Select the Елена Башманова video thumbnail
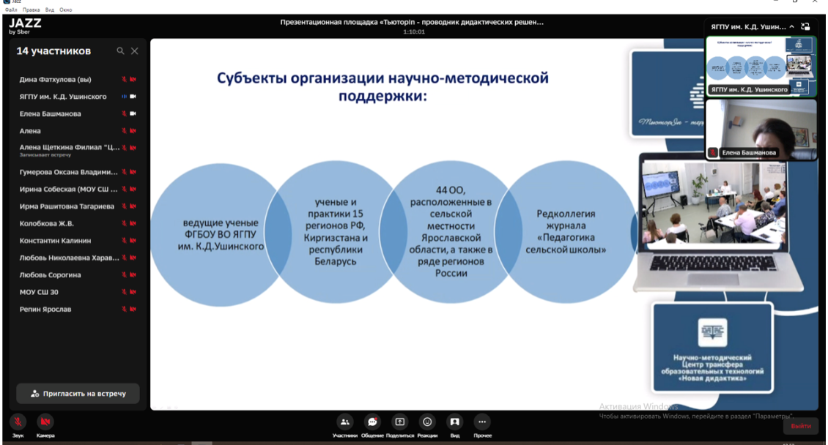The height and width of the screenshot is (445, 828). coord(761,129)
